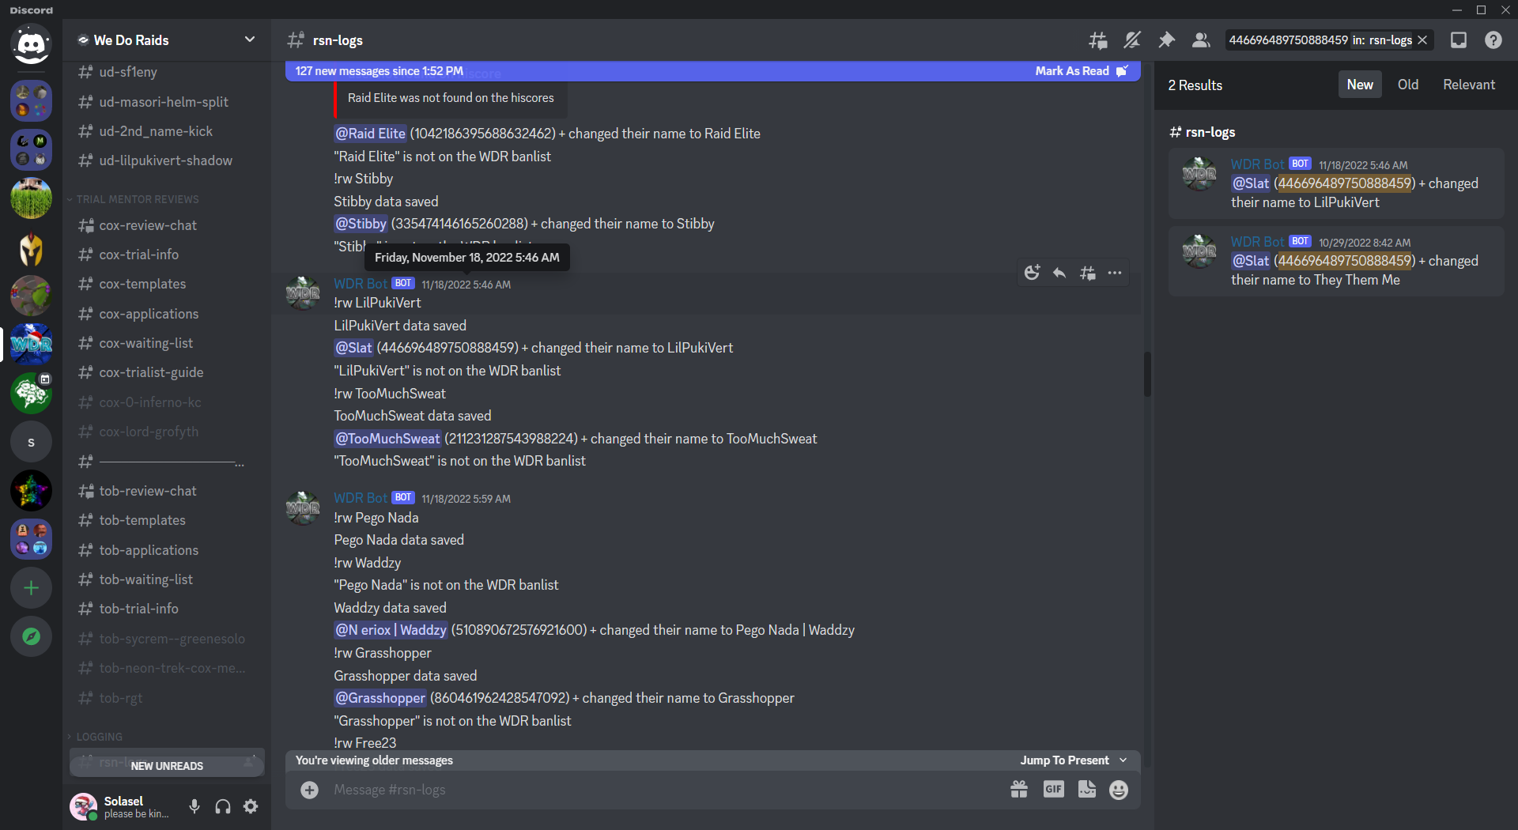This screenshot has width=1518, height=830.
Task: Open the emoji picker
Action: 1119,790
